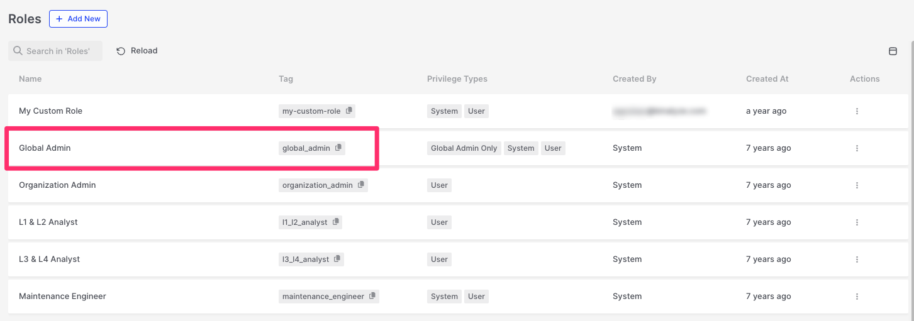
Task: Open actions menu for Organization Admin
Action: pyautogui.click(x=857, y=185)
